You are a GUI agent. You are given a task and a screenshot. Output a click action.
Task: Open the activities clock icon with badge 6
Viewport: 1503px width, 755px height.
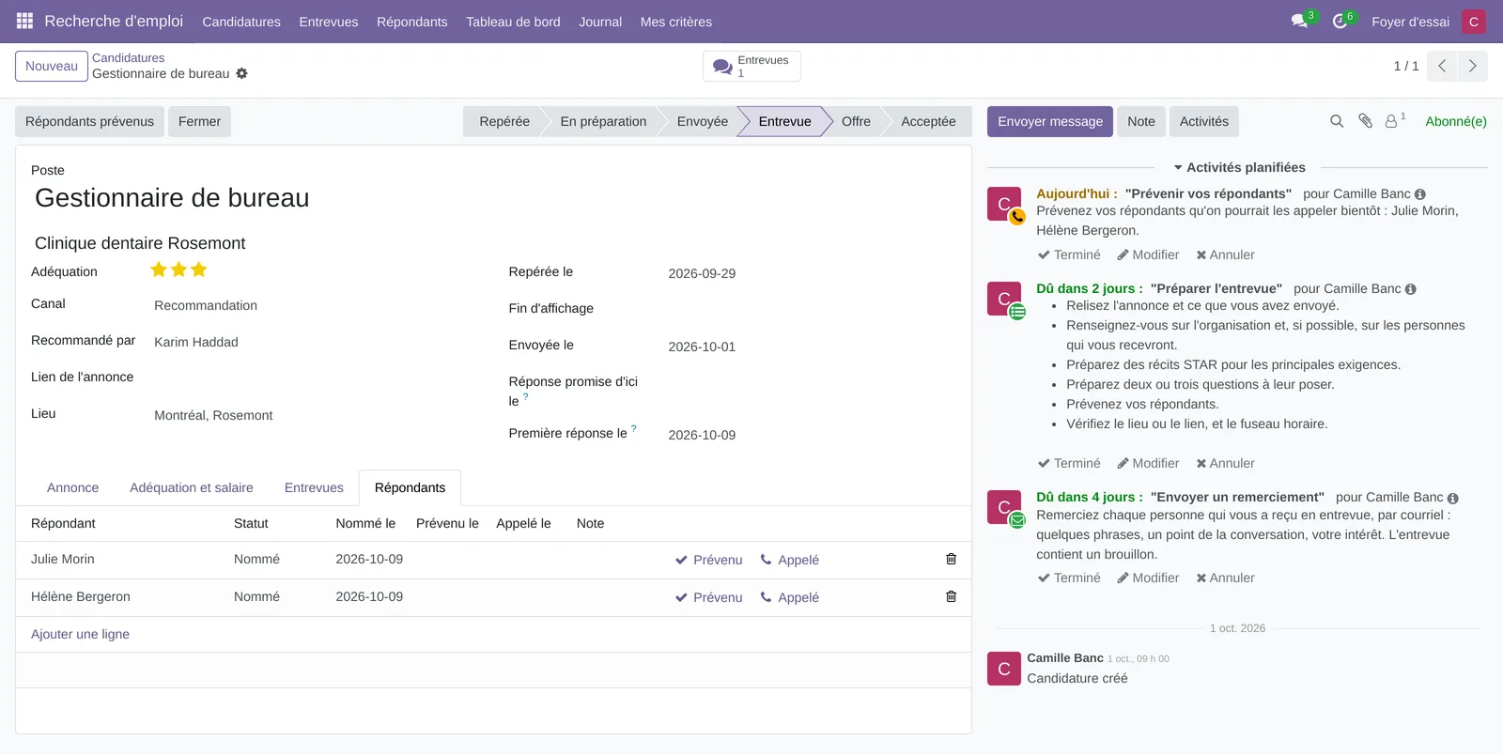coord(1340,21)
